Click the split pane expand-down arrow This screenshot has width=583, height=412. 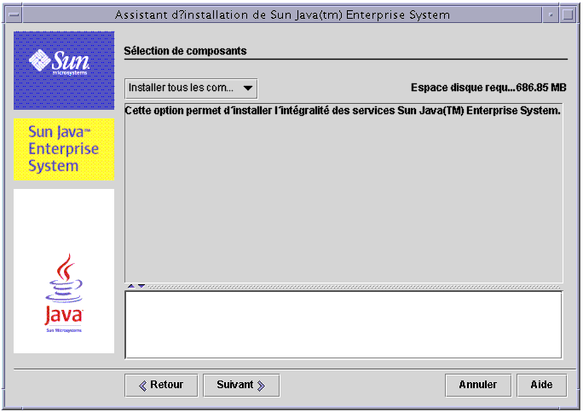tap(141, 286)
